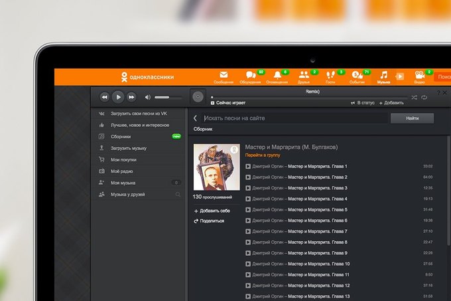Open Моя музыка in sidebar

coord(139,183)
